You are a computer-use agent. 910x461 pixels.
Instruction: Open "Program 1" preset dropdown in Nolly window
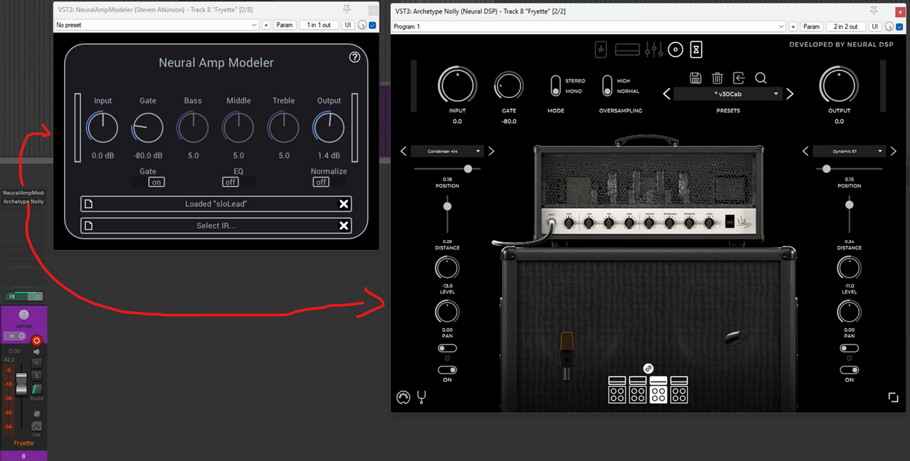pyautogui.click(x=589, y=26)
